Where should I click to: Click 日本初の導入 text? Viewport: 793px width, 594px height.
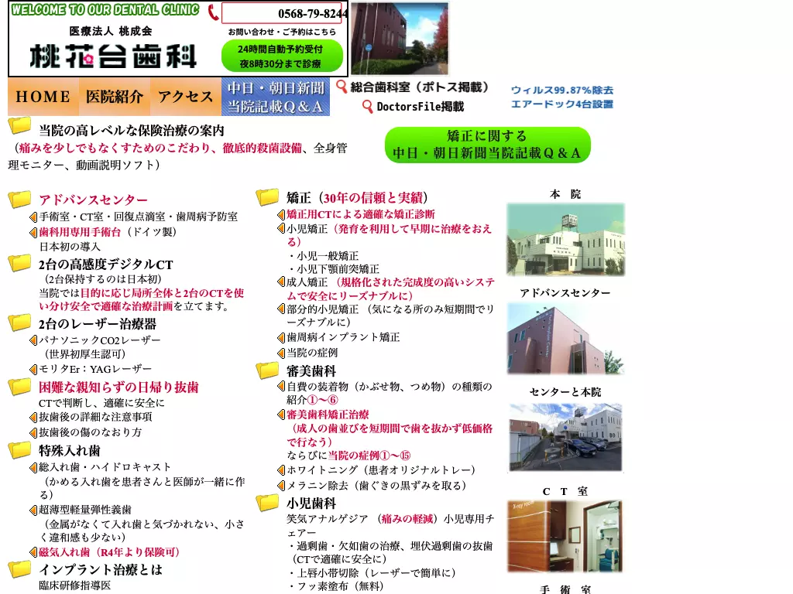[70, 247]
